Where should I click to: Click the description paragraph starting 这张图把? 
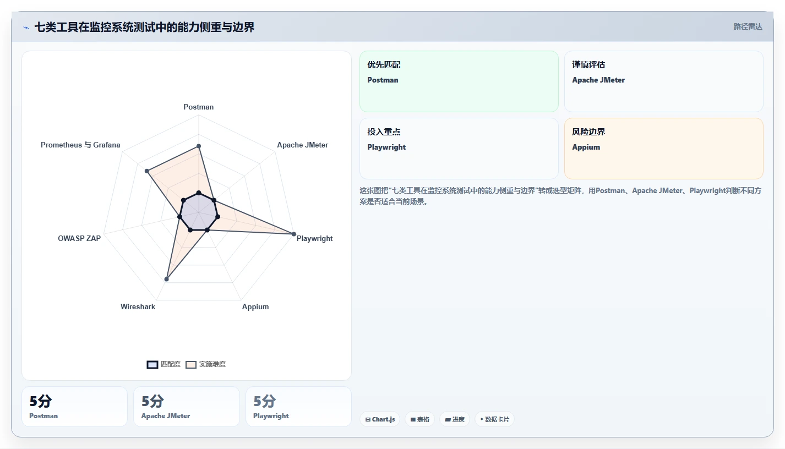[561, 196]
